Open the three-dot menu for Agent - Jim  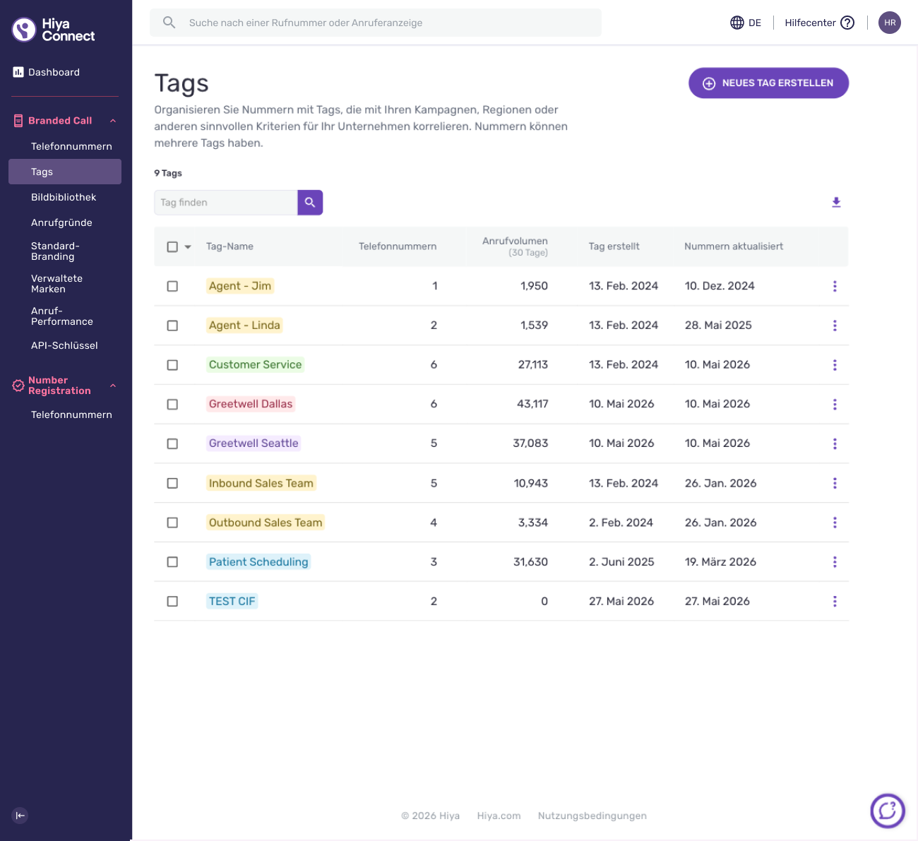pos(835,286)
